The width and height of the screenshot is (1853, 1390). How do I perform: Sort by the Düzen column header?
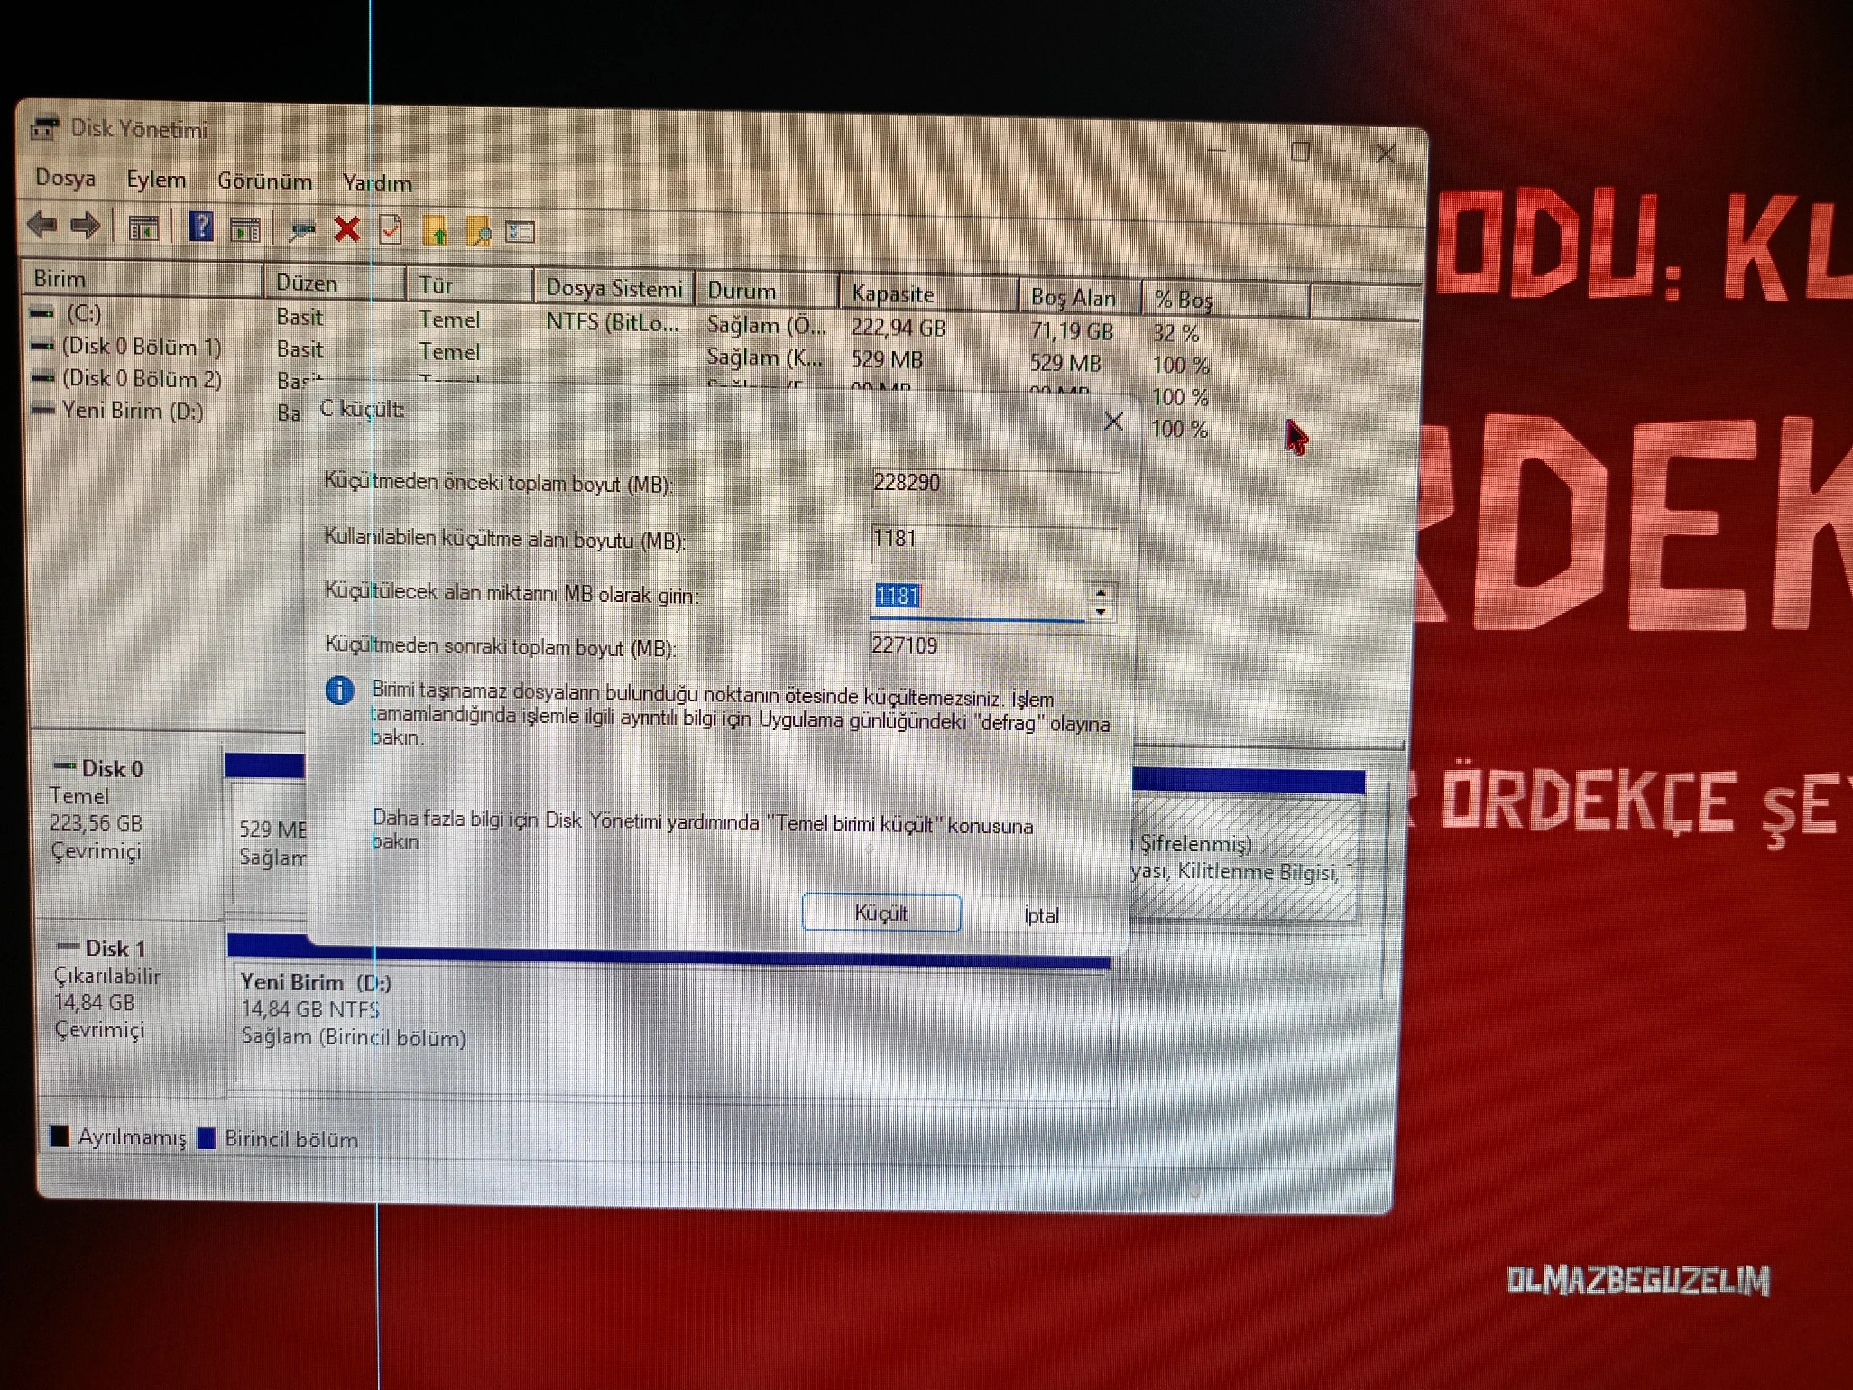pos(335,283)
